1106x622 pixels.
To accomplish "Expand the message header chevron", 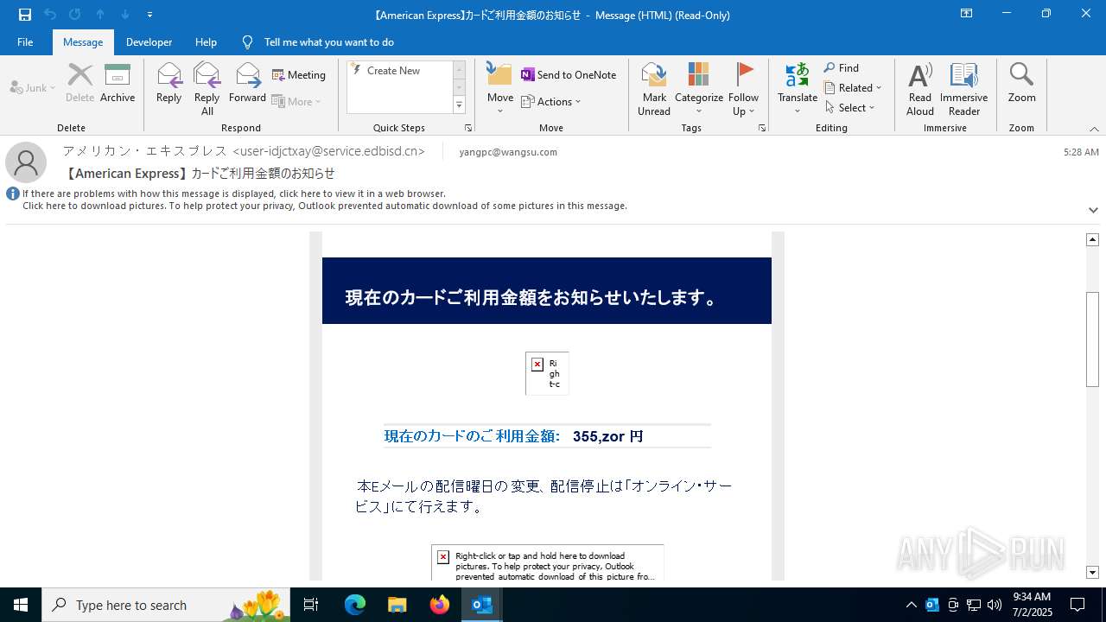I will [1093, 210].
